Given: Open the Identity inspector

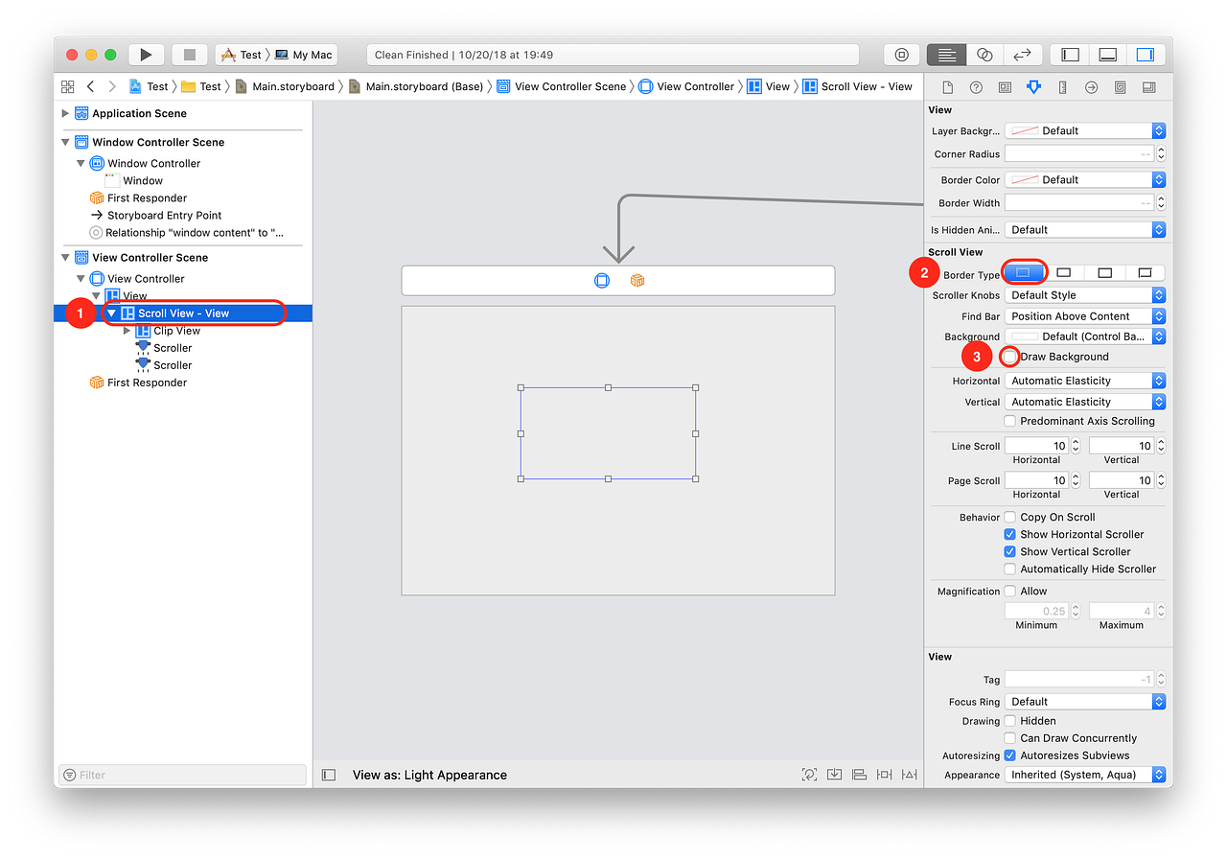Looking at the screenshot, I should click(1005, 86).
